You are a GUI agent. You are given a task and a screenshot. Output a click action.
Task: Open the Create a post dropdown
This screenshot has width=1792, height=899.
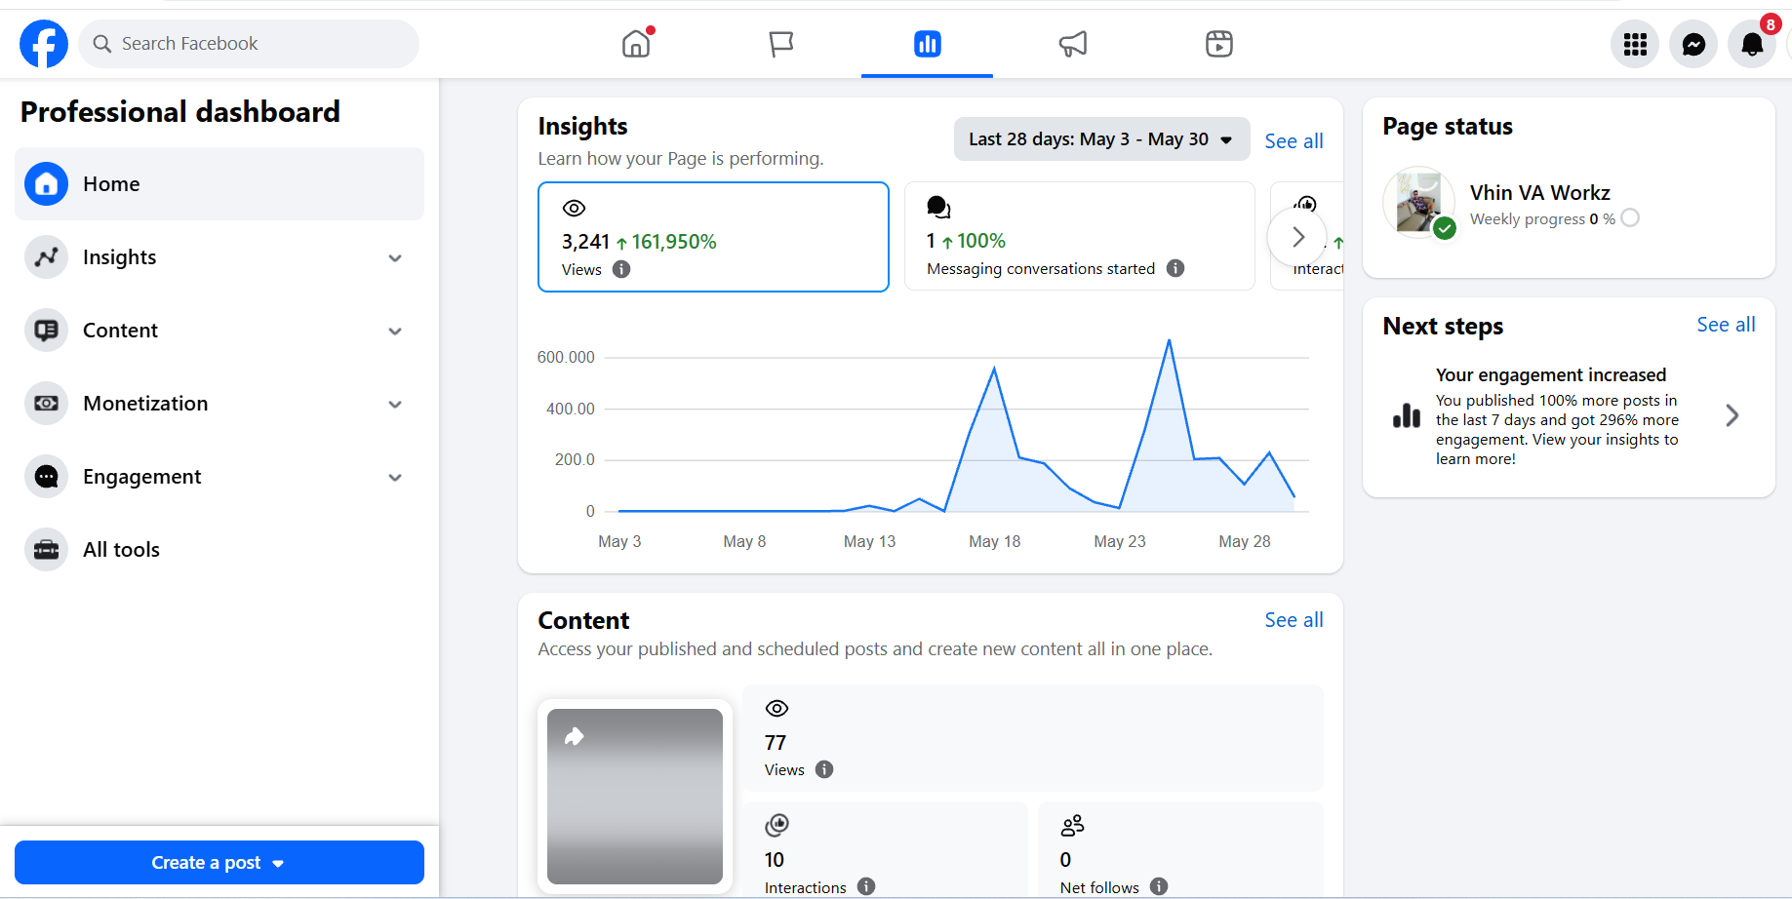coord(219,863)
